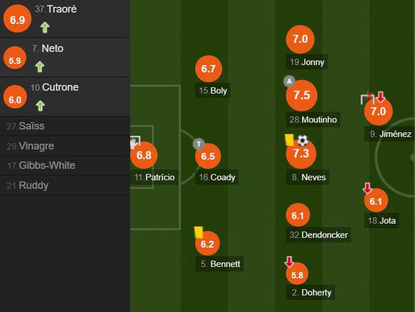Click Traoré's green substituted-on arrow
Viewport: 415px width, 312px height.
point(45,27)
